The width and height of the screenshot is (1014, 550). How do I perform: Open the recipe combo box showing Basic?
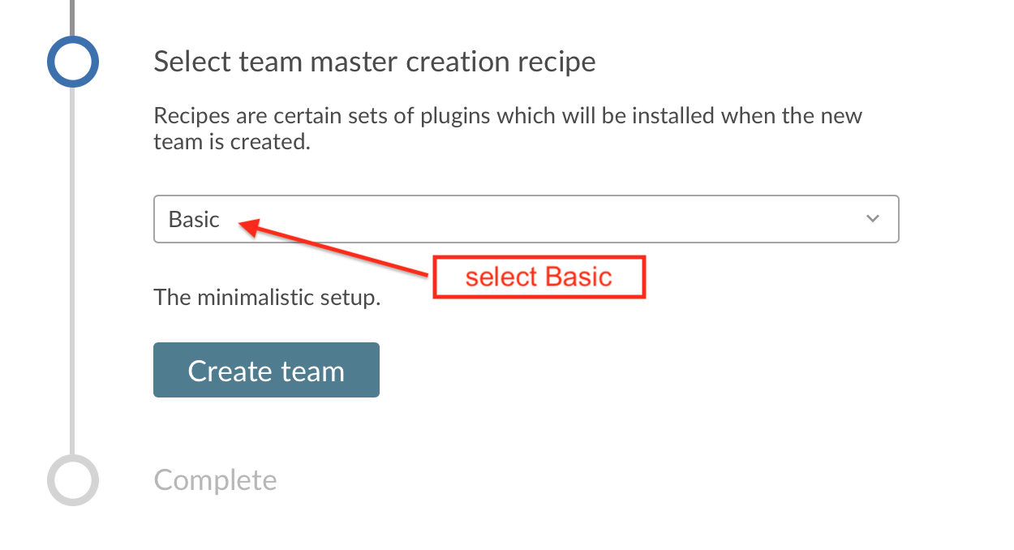pos(526,219)
